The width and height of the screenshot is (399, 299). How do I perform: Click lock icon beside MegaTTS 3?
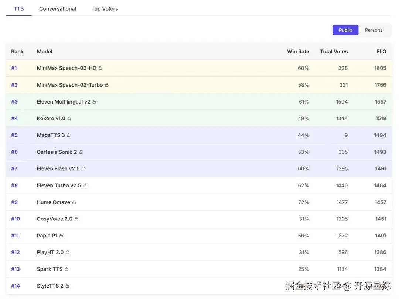[x=69, y=135]
